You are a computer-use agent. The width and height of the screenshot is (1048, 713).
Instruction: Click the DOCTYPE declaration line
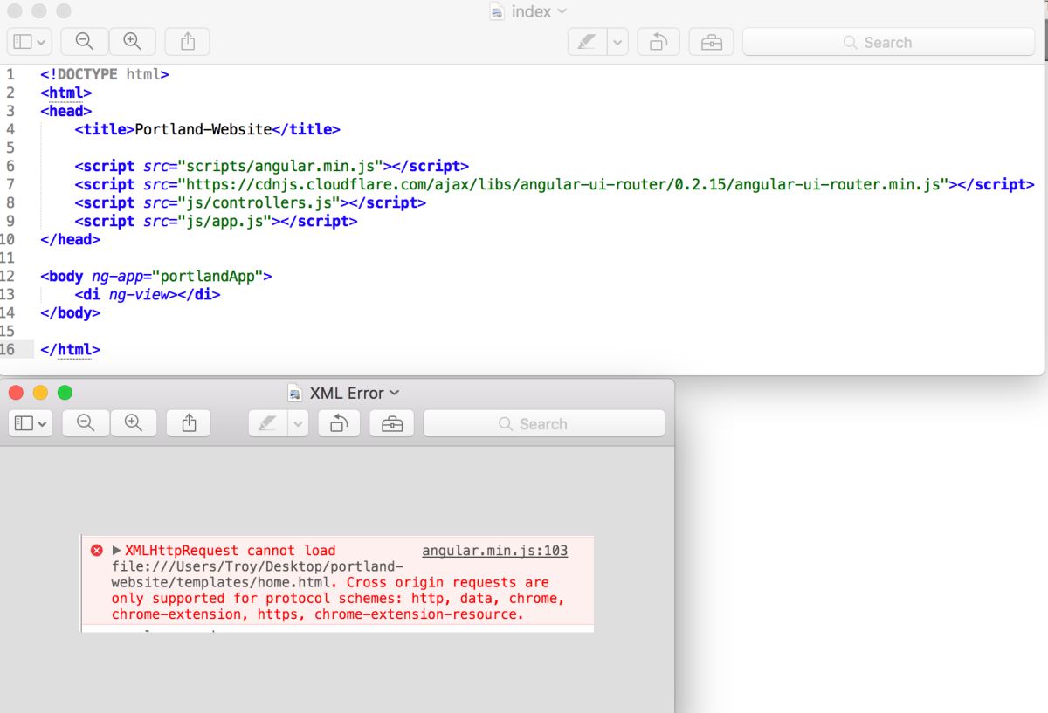[x=105, y=74]
